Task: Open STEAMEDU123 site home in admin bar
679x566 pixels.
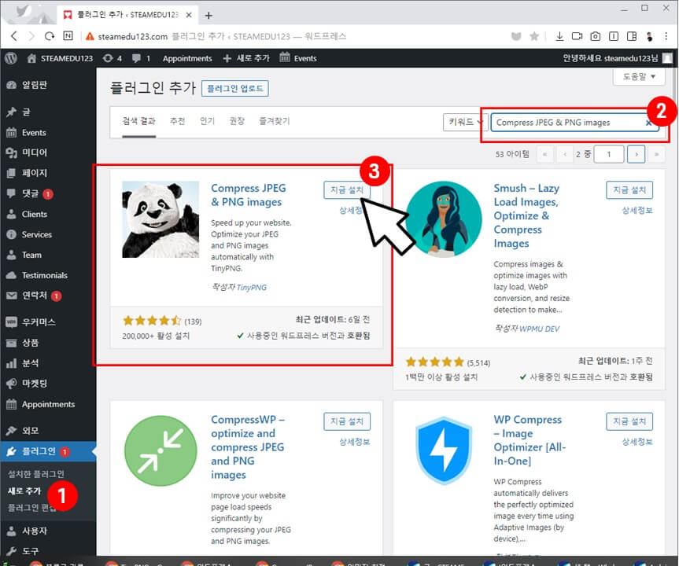Action: (x=60, y=58)
